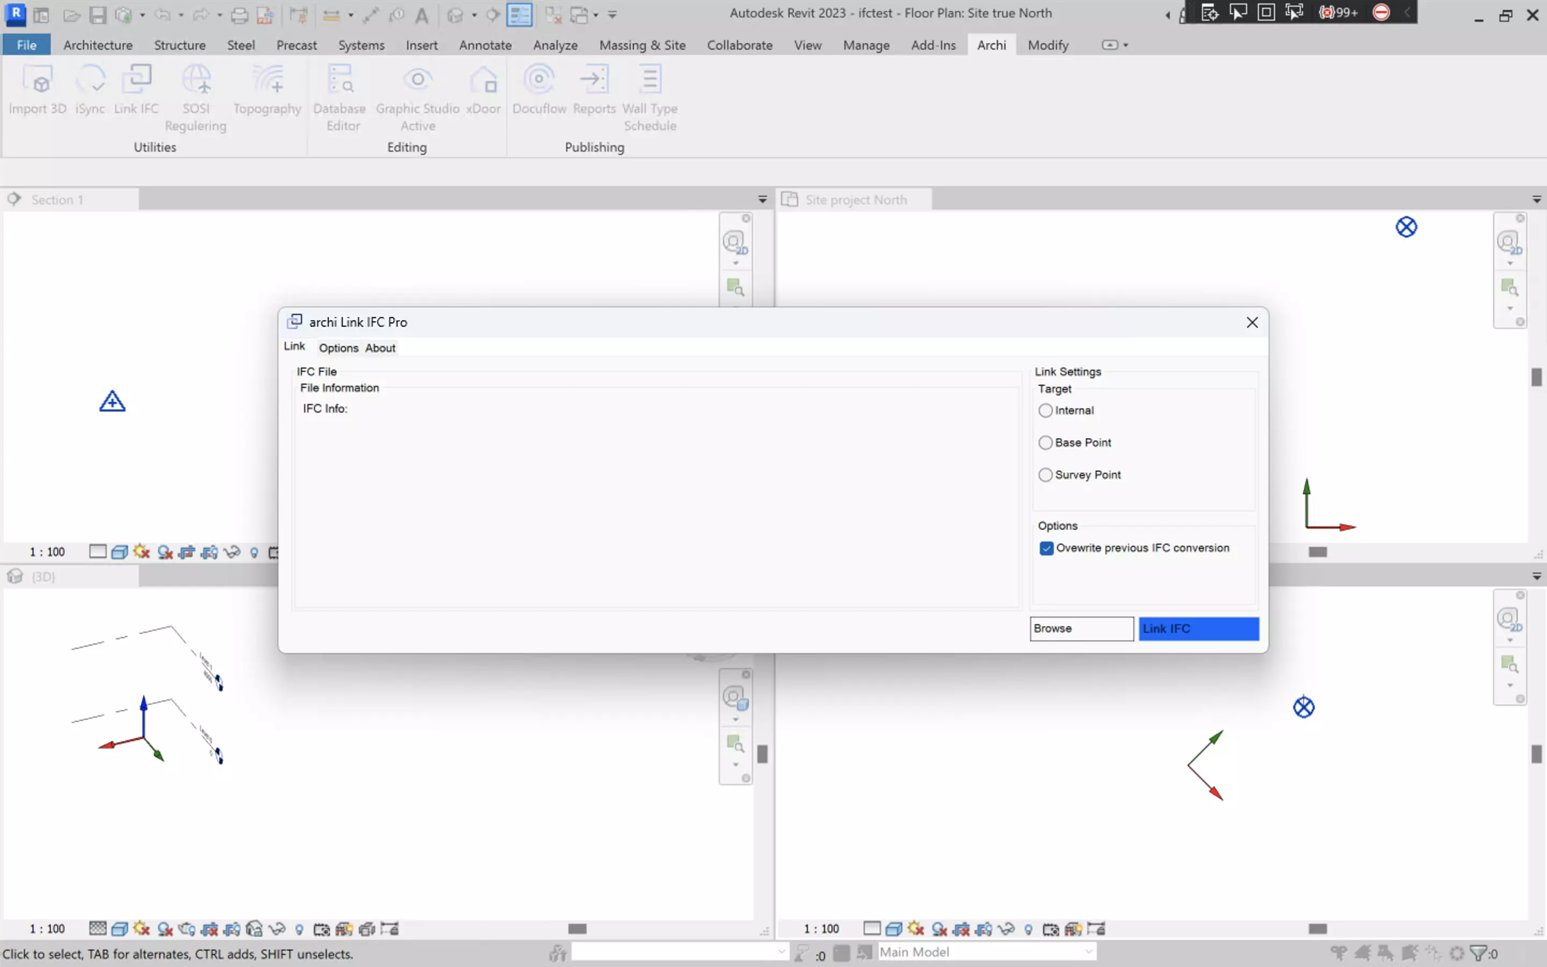Click the Print icon in quick access toolbar
Image resolution: width=1547 pixels, height=967 pixels.
pyautogui.click(x=239, y=15)
